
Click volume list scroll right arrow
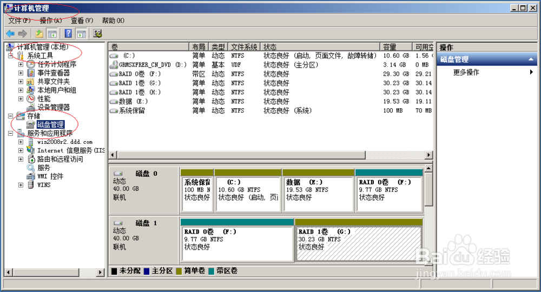tap(428, 155)
